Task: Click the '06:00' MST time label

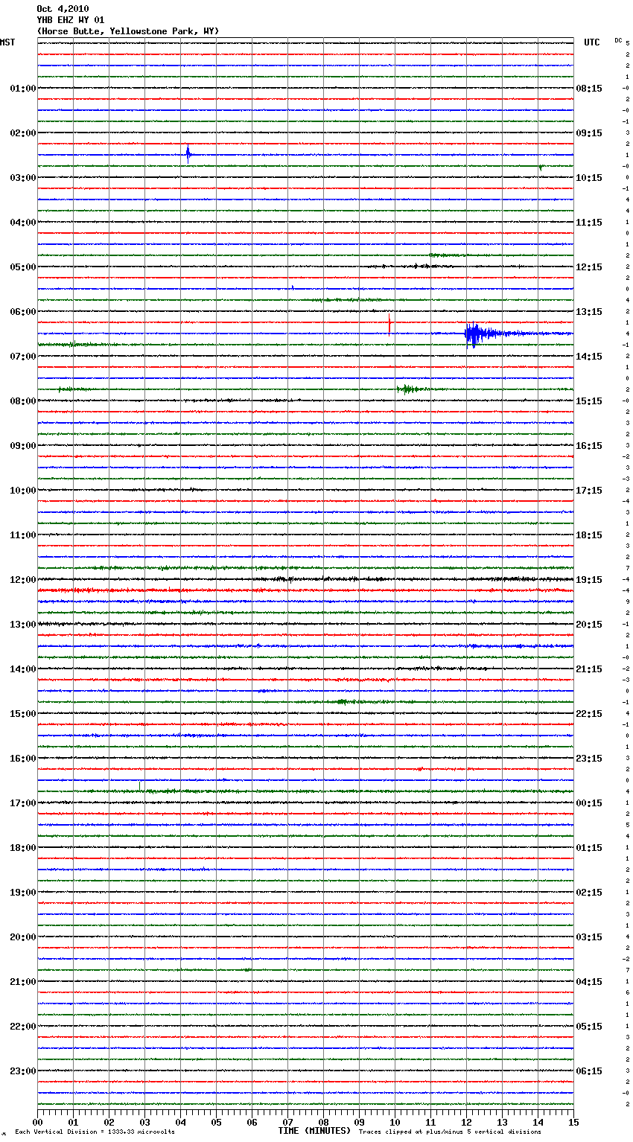Action: [x=23, y=312]
